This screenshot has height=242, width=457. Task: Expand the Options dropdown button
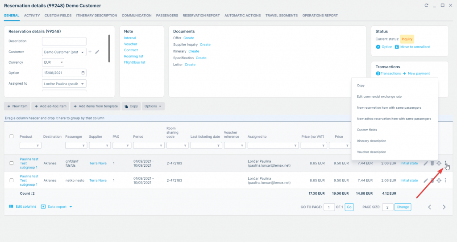pyautogui.click(x=153, y=107)
